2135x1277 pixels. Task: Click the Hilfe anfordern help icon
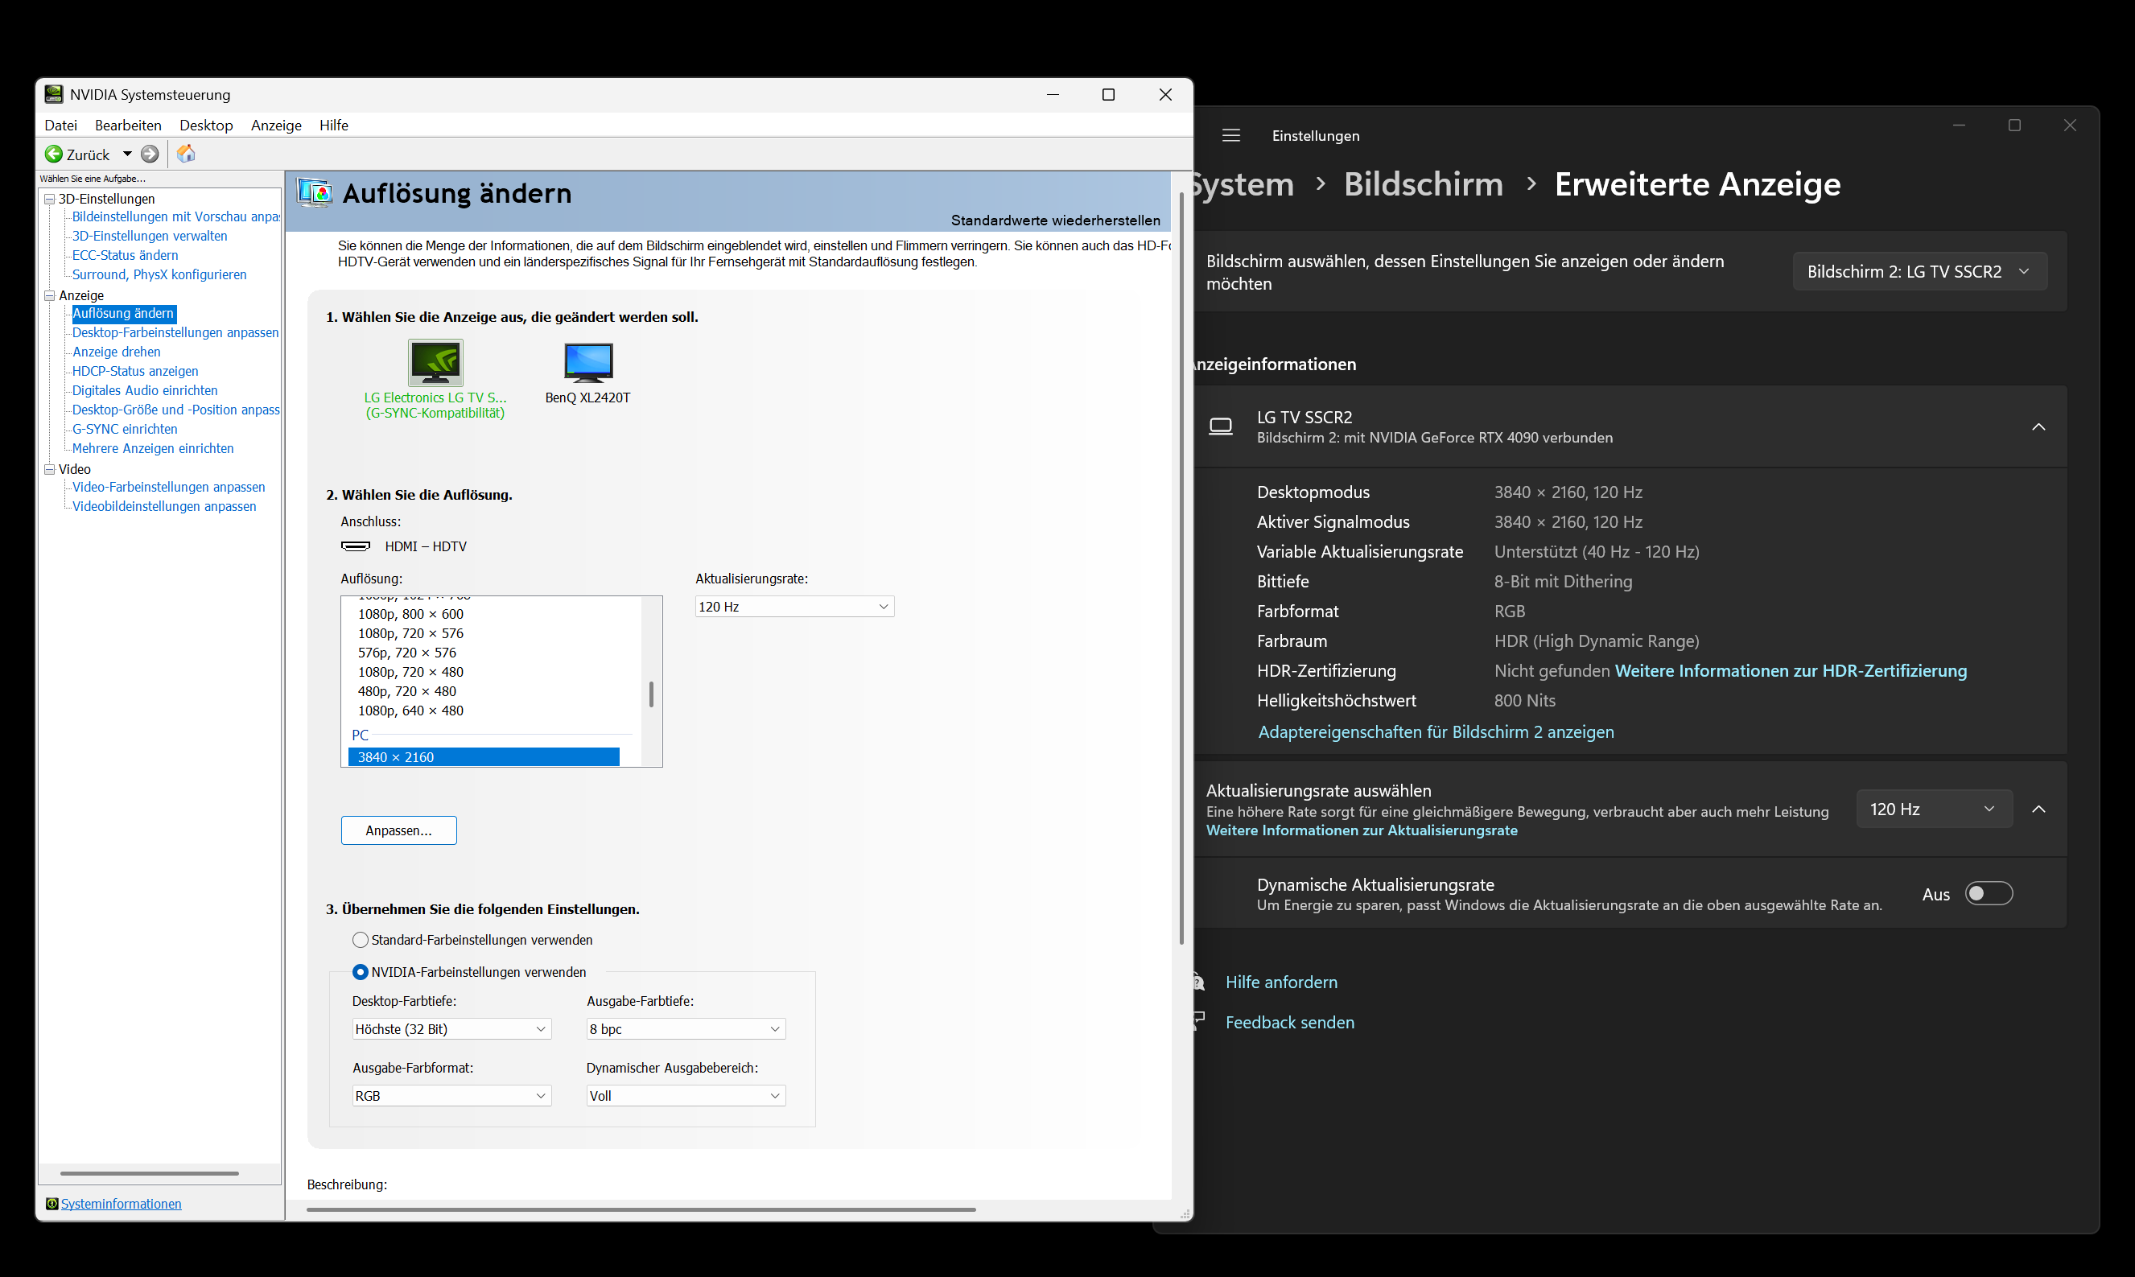click(1199, 981)
